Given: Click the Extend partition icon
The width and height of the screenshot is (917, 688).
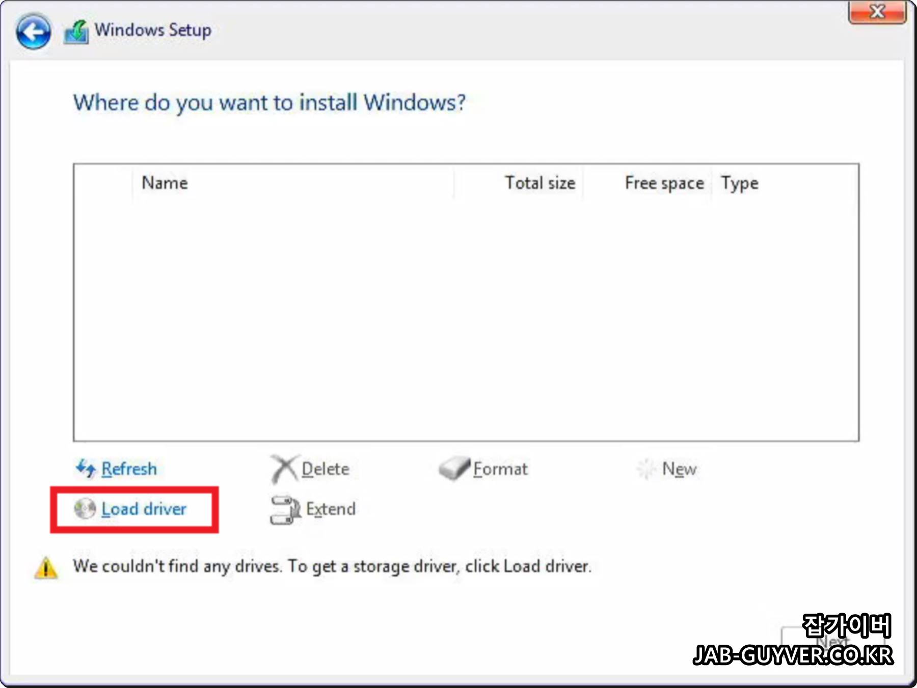Looking at the screenshot, I should click(285, 509).
